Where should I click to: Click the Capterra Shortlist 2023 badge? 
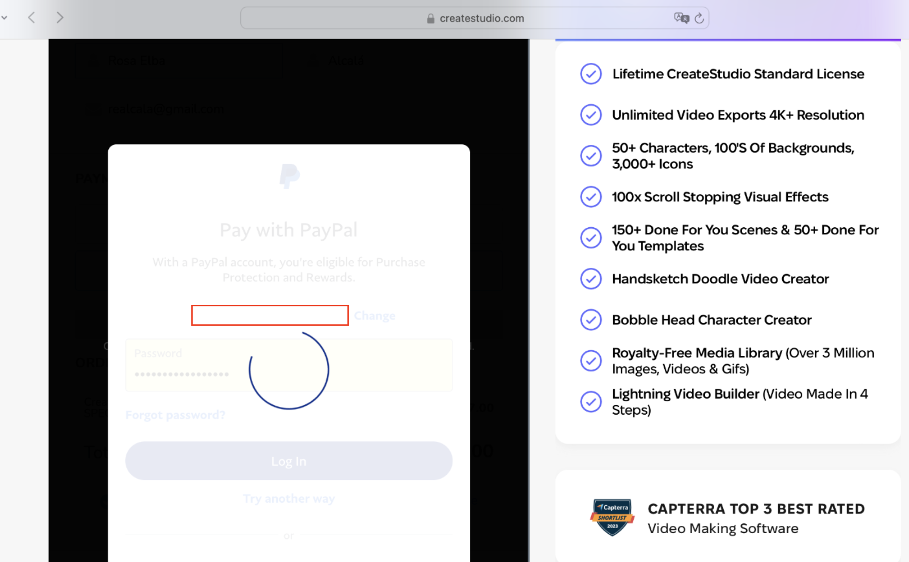tap(612, 517)
